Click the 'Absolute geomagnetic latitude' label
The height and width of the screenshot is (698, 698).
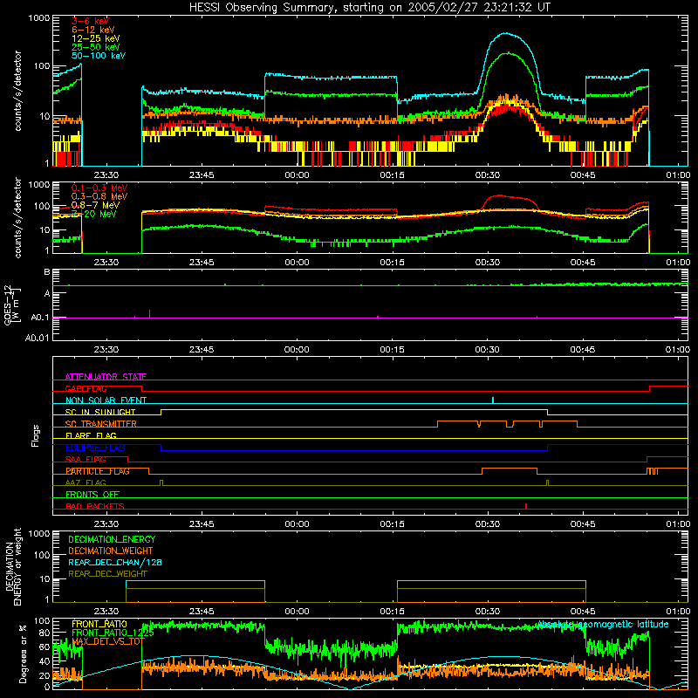603,624
